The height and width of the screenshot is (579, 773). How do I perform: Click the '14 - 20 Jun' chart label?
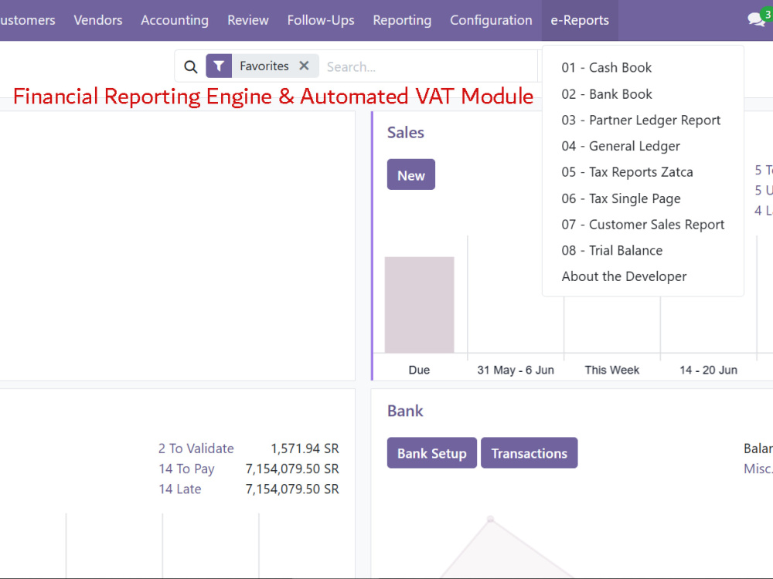click(708, 370)
